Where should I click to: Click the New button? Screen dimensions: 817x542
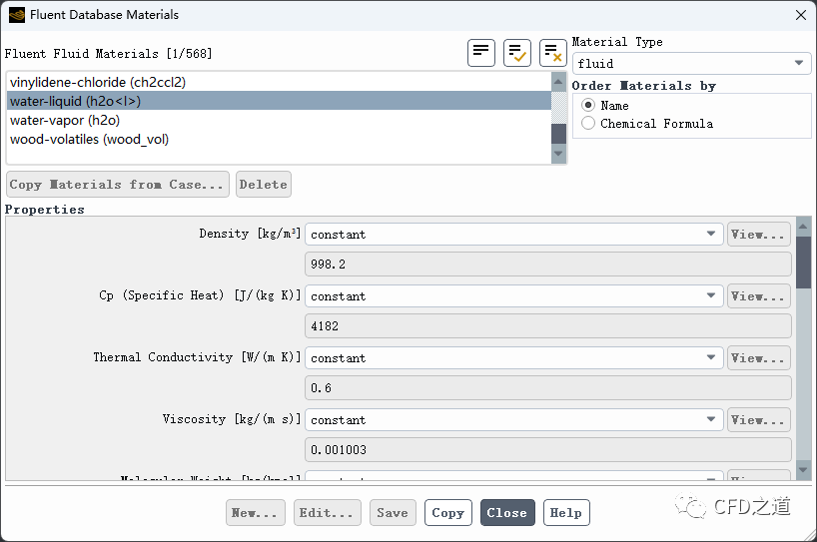click(x=256, y=513)
